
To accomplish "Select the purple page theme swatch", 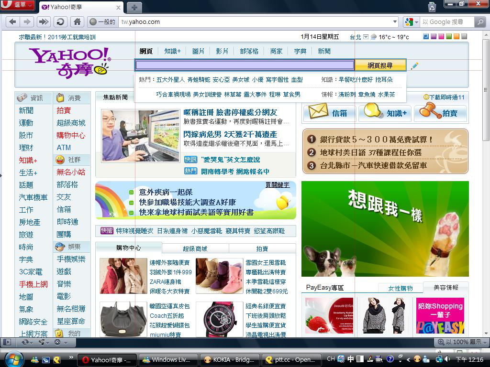I will click(434, 36).
